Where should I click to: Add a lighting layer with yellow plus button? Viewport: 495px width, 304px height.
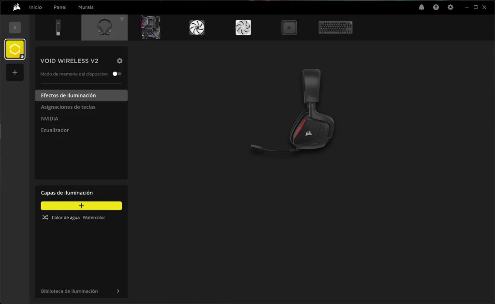click(x=81, y=206)
